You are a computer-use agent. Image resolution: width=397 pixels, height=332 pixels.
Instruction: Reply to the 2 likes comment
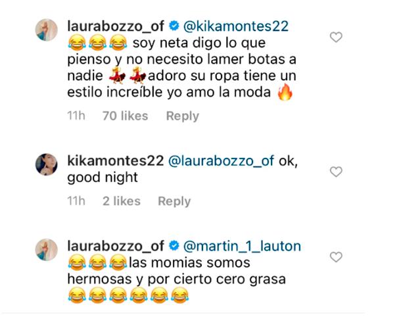(174, 201)
